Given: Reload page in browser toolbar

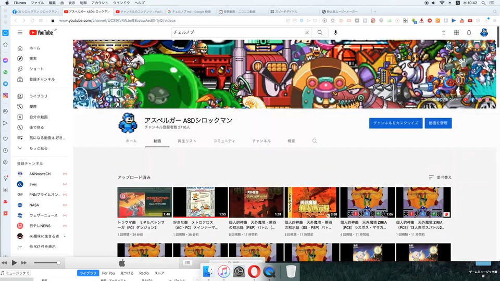Looking at the screenshot, I should coord(32,20).
